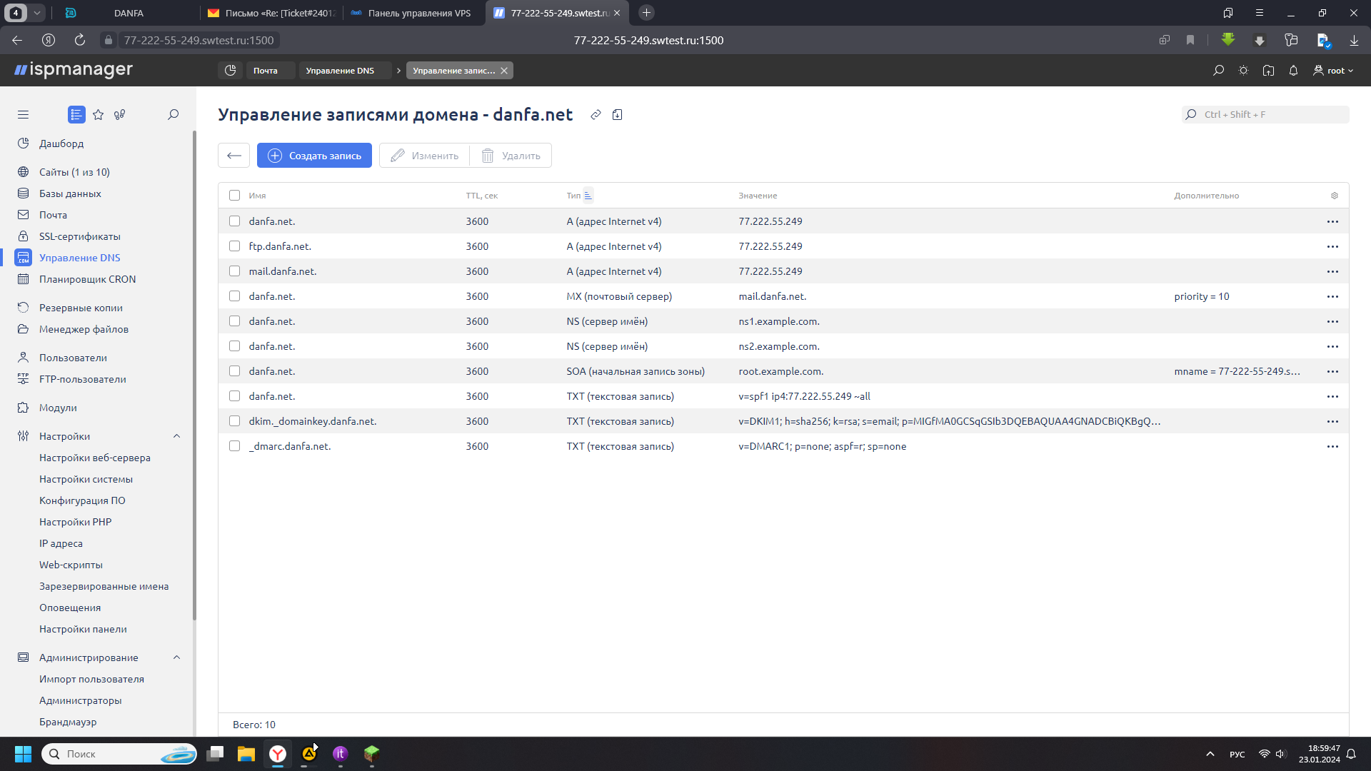Image resolution: width=1371 pixels, height=771 pixels.
Task: Open Панель управления VPS browser tab
Action: (413, 13)
